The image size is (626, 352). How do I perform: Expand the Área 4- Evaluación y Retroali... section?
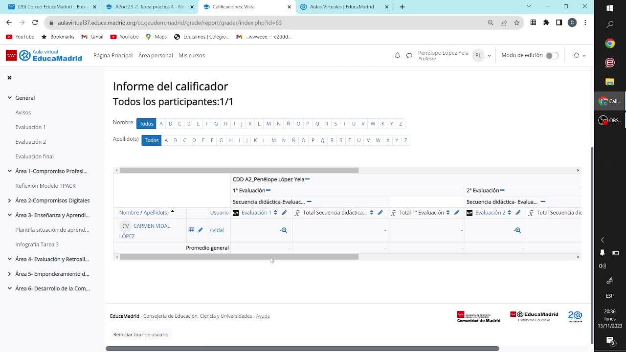click(x=9, y=259)
